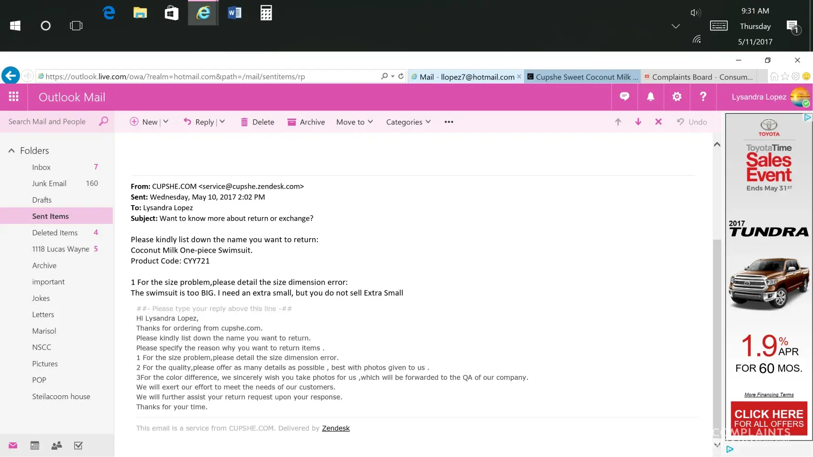
Task: Open File Explorer from the taskbar
Action: (x=140, y=13)
